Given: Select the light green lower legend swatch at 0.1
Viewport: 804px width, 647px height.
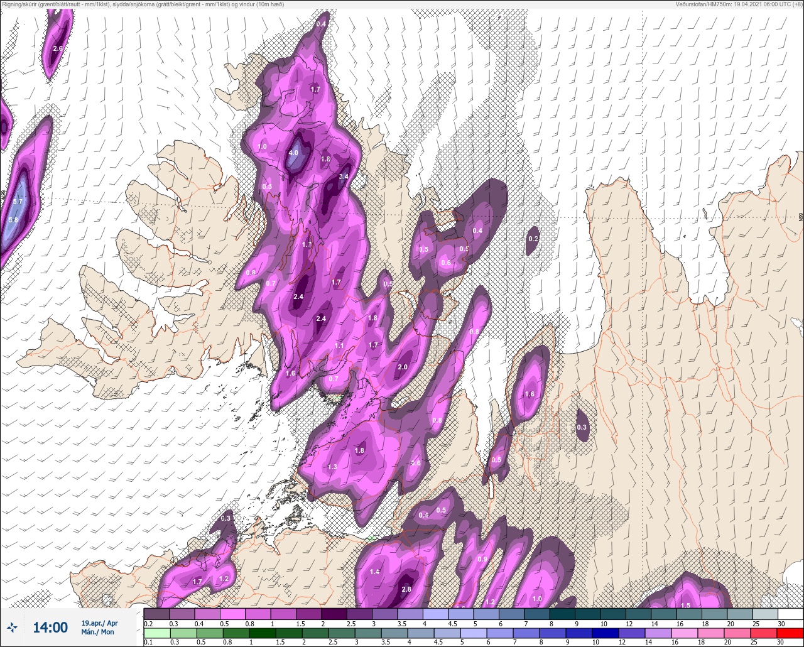Looking at the screenshot, I should point(157,633).
